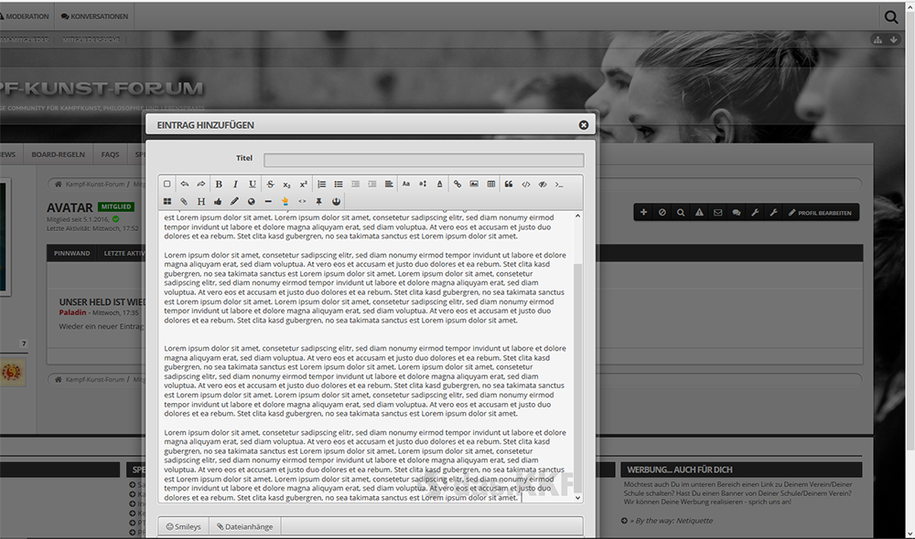Screen dimensions: 915x539
Task: Open the Konversationen menu
Action: pyautogui.click(x=94, y=16)
